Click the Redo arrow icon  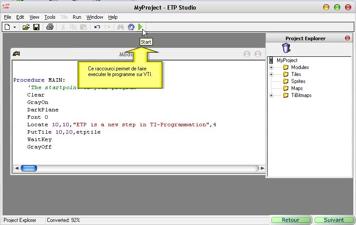107,27
